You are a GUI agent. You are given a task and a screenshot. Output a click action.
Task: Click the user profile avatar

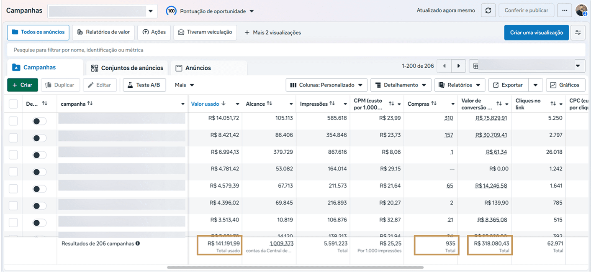tap(581, 10)
